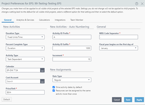Uncheck Resources can be assigned more than once
The width and height of the screenshot is (145, 105).
coord(54,90)
